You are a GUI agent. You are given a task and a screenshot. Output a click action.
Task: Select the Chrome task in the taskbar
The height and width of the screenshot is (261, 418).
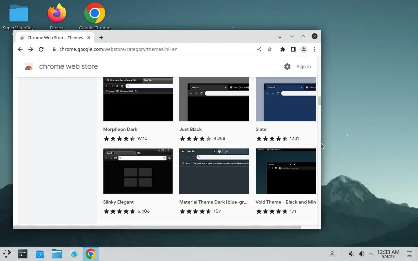[x=91, y=254]
